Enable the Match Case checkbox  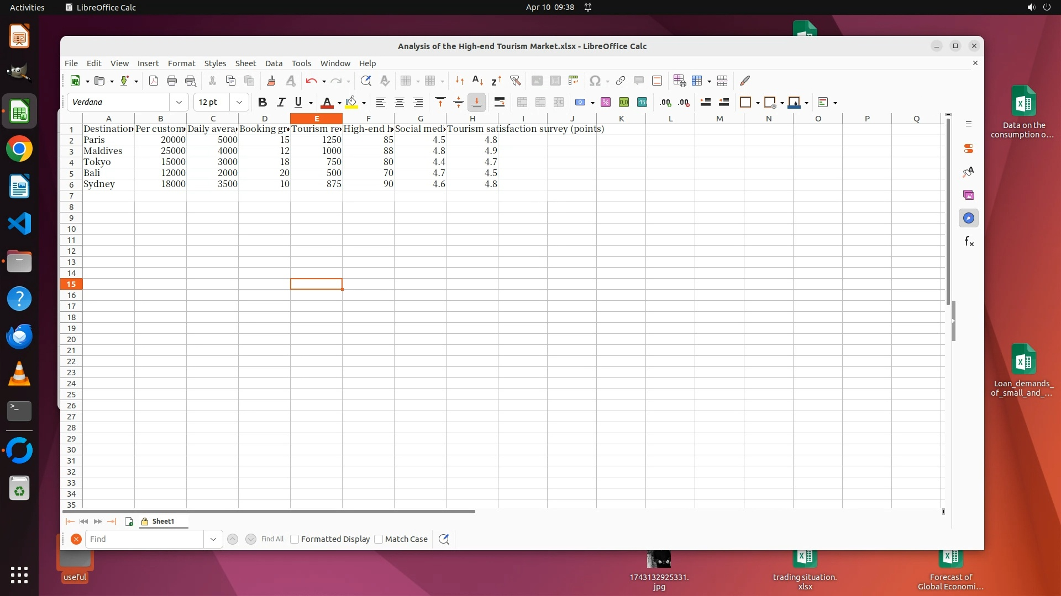point(379,539)
